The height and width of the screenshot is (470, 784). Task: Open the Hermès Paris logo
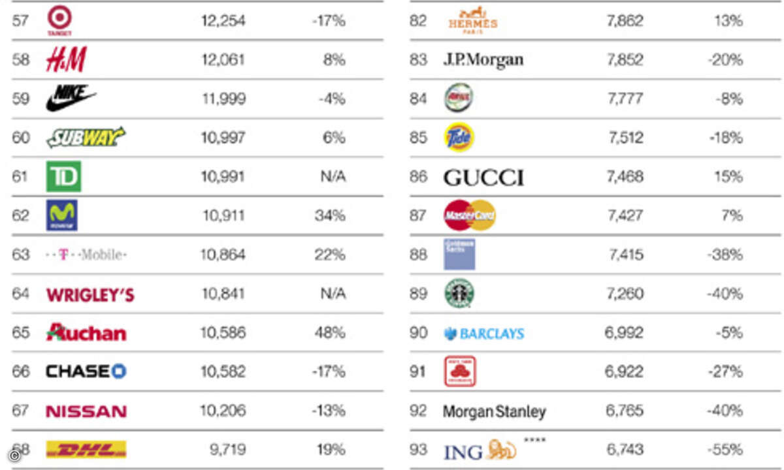tap(473, 20)
